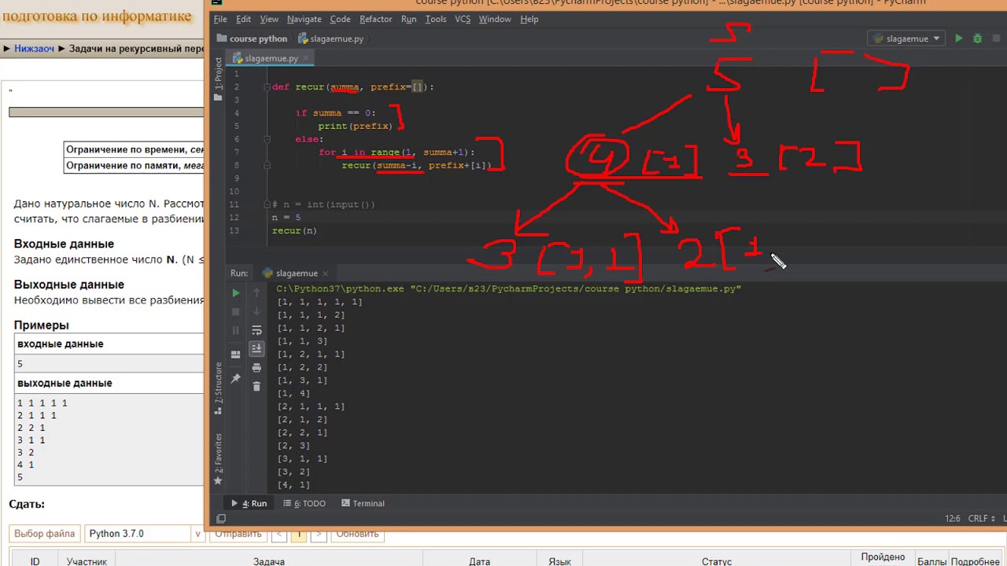Toggle scroll to end in Run console
The image size is (1007, 566).
pos(256,348)
